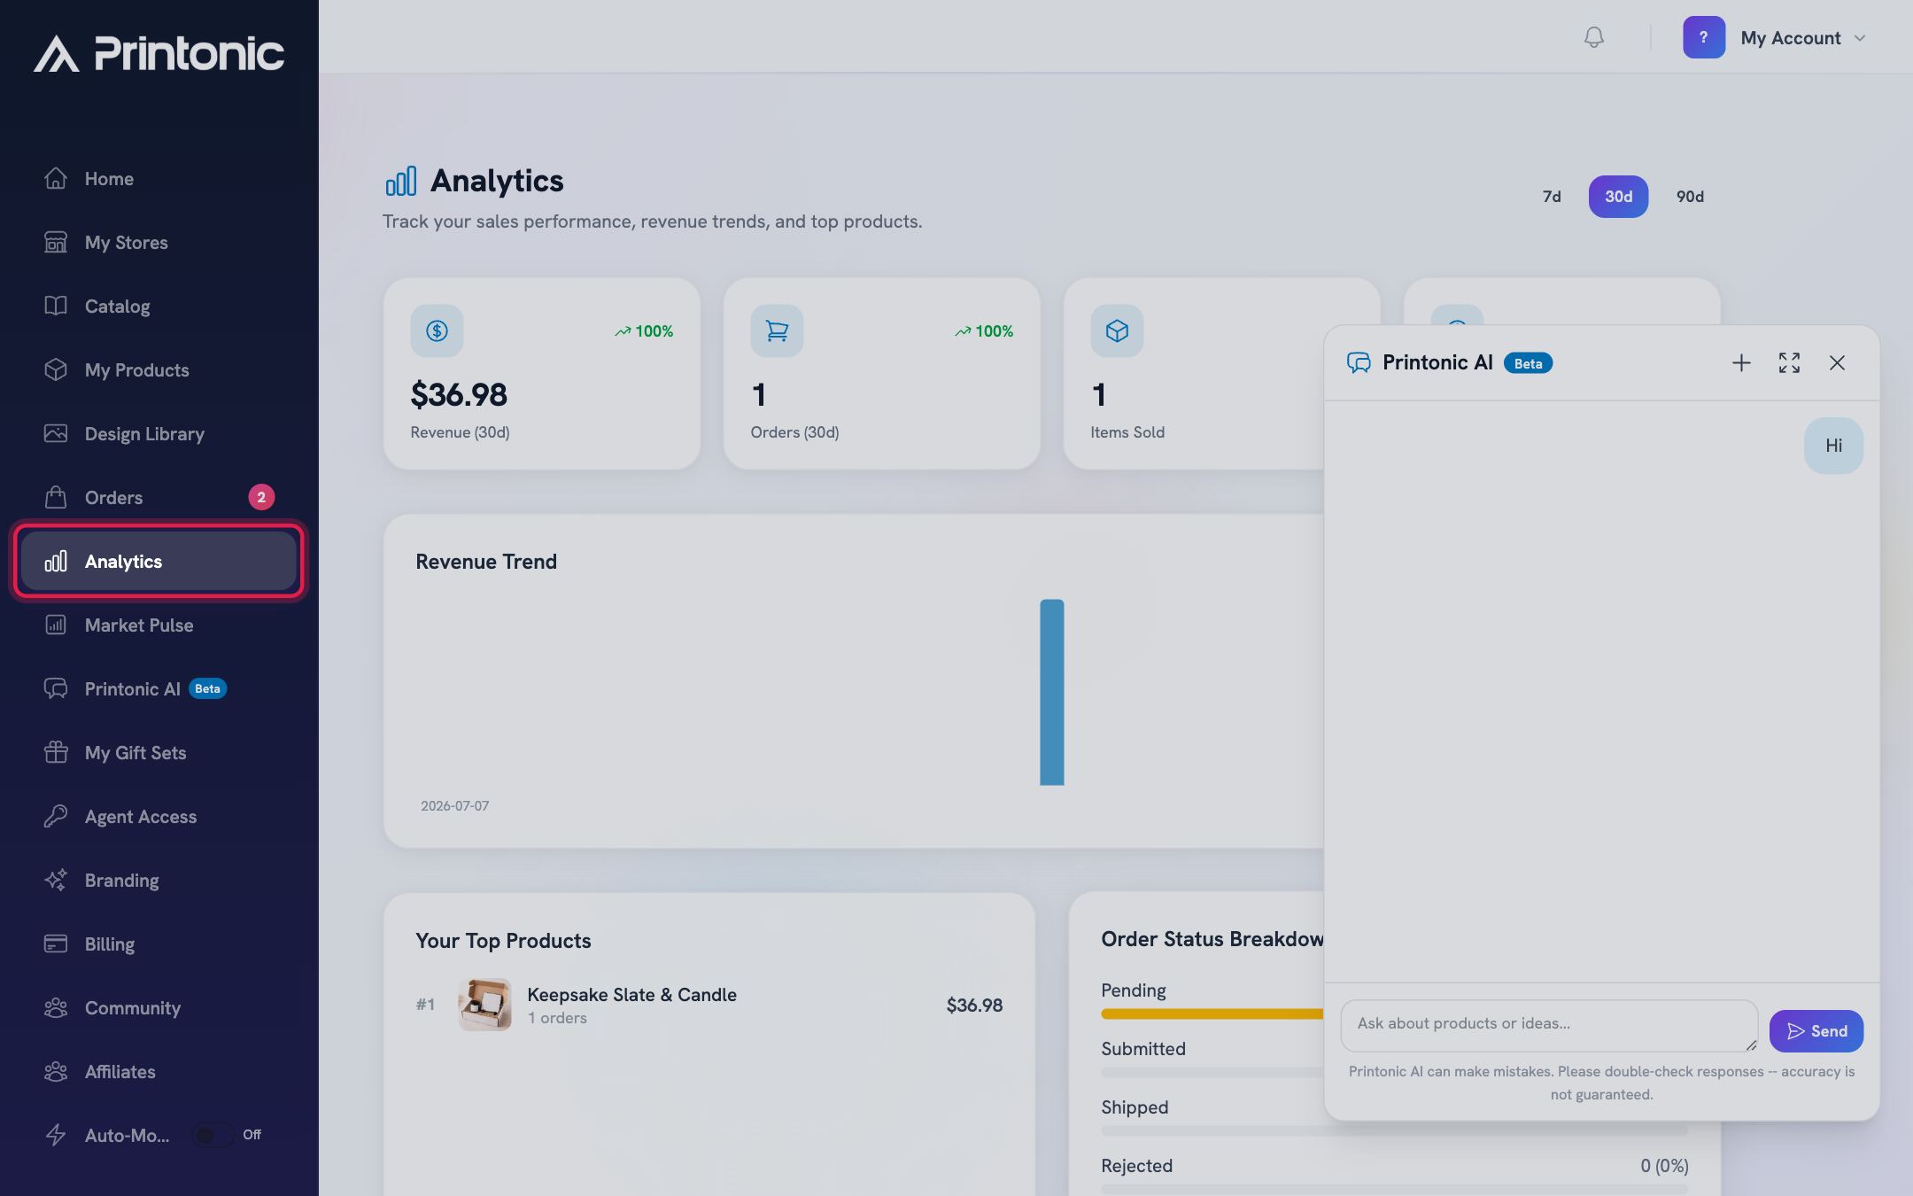This screenshot has width=1913, height=1196.
Task: Click the orders cart icon card
Action: (x=777, y=330)
